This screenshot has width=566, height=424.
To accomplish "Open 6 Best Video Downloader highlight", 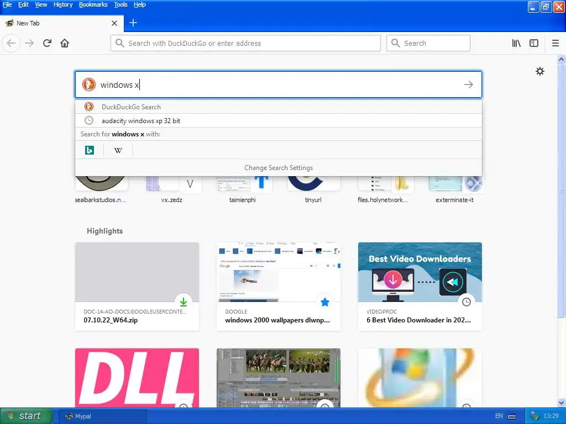I will pyautogui.click(x=420, y=287).
